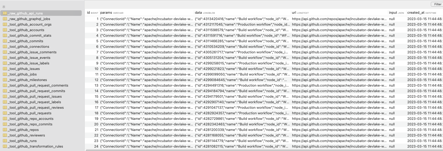Screen dimensions: 443x151
Task: Click the Filter button
Action: [x=437, y=4]
